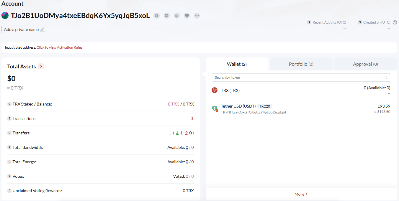
Task: Open the account analytics chart icon
Action: coord(177,16)
